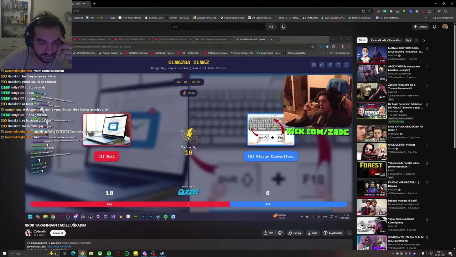456x257 pixels.
Task: Open the three-dot more actions under video
Action: pyautogui.click(x=349, y=233)
